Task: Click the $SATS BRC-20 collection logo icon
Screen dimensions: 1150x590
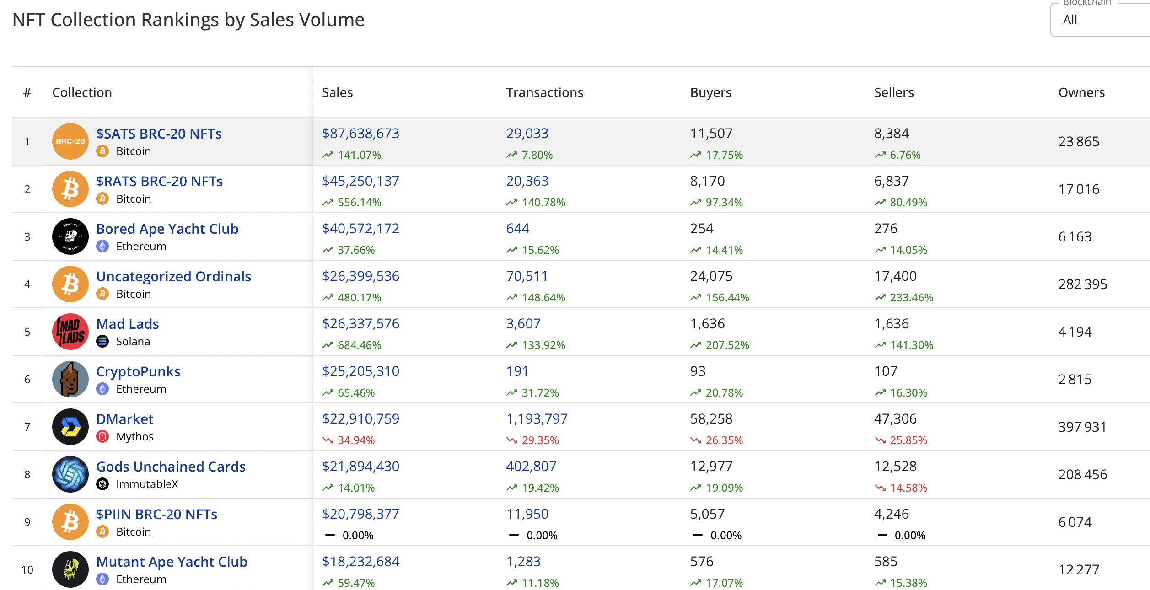Action: [x=70, y=141]
